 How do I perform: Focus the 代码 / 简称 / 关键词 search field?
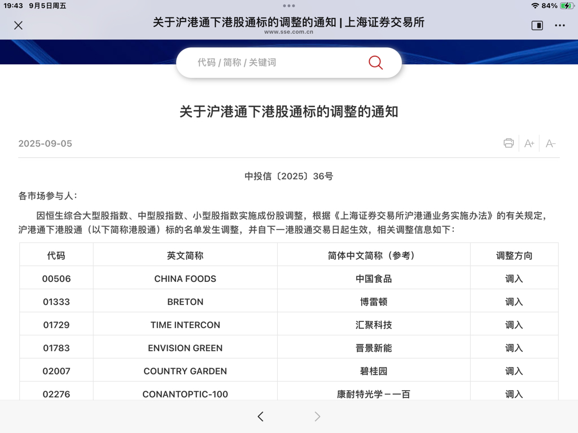[288, 63]
